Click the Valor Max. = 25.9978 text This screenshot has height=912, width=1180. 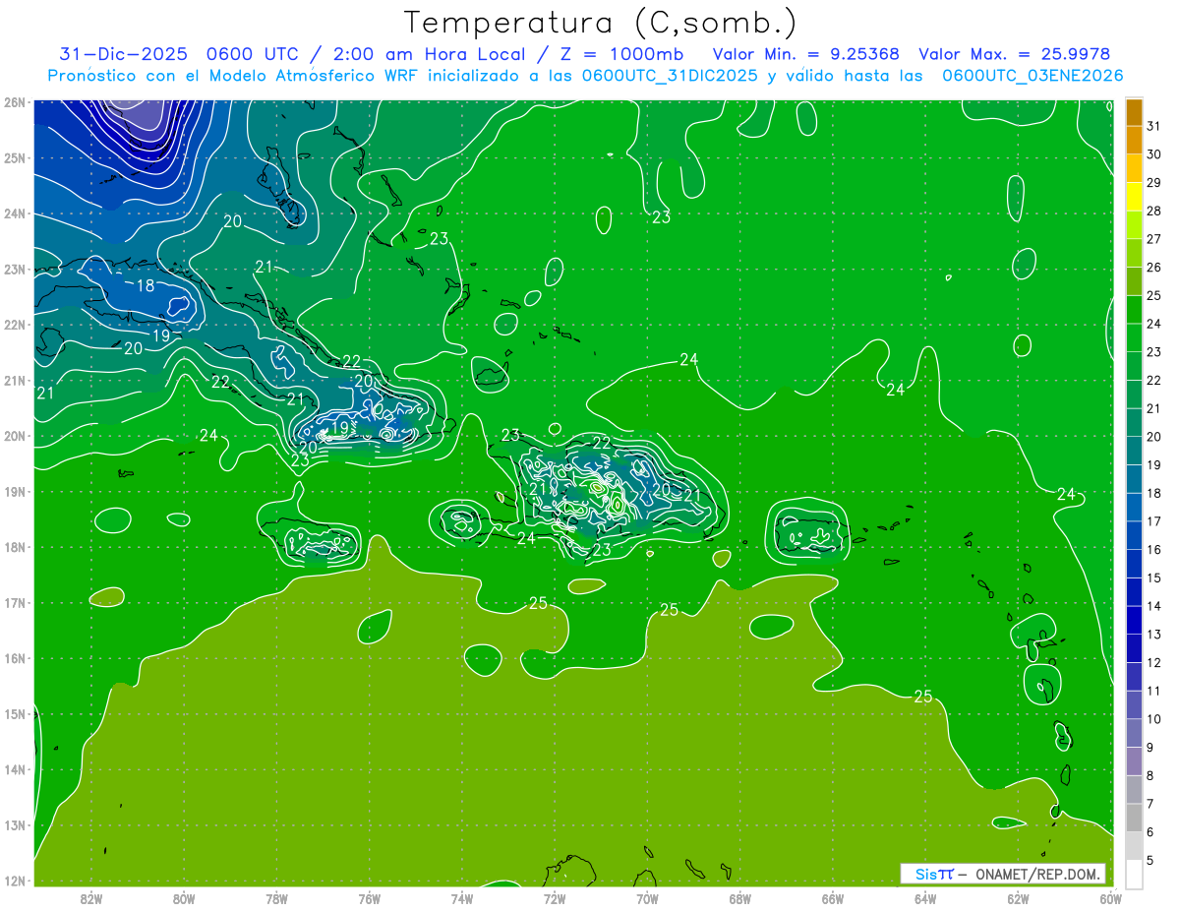[x=1015, y=54]
